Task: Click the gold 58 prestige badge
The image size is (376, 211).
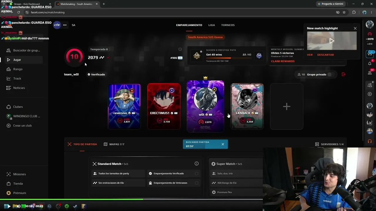Action: coord(197,55)
